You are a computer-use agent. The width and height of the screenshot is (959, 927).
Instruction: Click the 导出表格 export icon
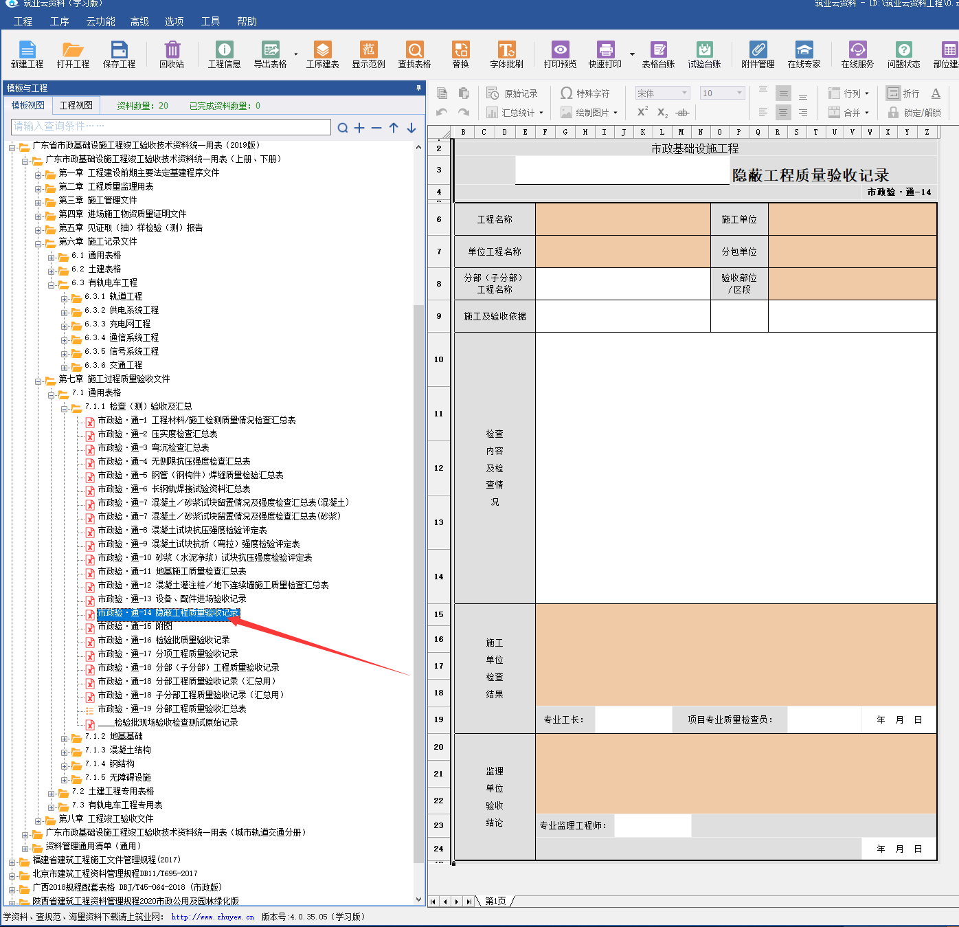[x=271, y=54]
